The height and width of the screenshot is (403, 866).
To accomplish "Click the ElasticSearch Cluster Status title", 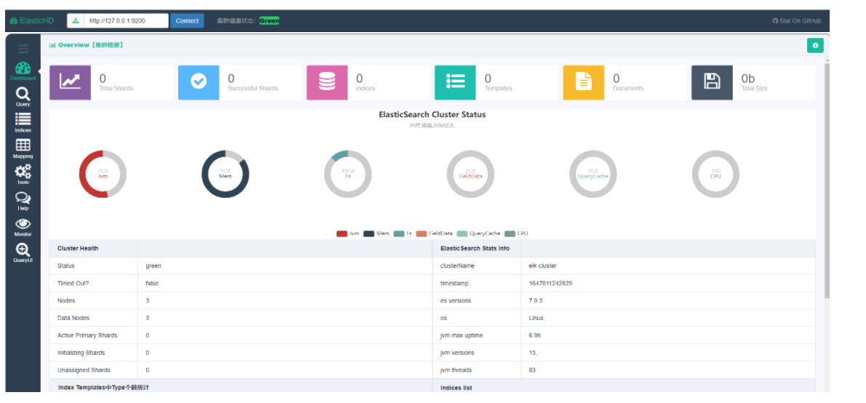I will click(432, 115).
